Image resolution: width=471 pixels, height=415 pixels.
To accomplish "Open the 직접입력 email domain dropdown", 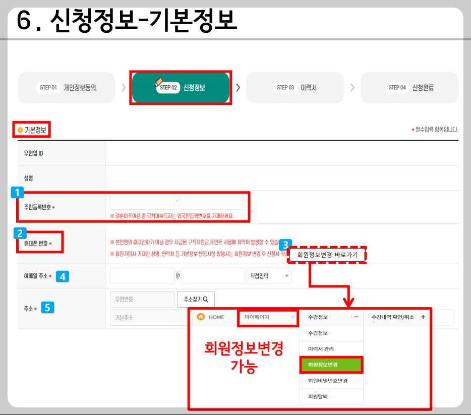I will tap(269, 275).
